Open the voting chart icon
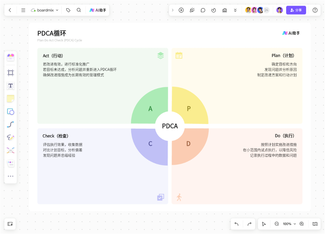This screenshot has width=325, height=234. (x=224, y=10)
